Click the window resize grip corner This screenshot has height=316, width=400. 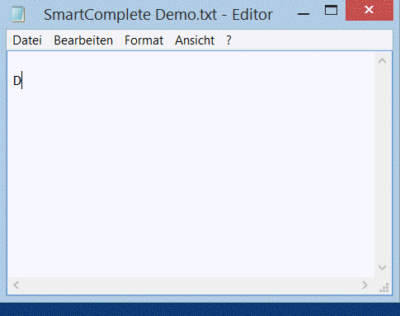384,287
